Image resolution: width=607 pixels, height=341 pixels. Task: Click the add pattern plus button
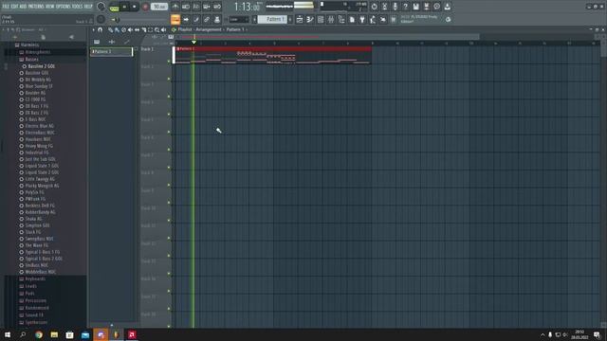click(x=290, y=19)
